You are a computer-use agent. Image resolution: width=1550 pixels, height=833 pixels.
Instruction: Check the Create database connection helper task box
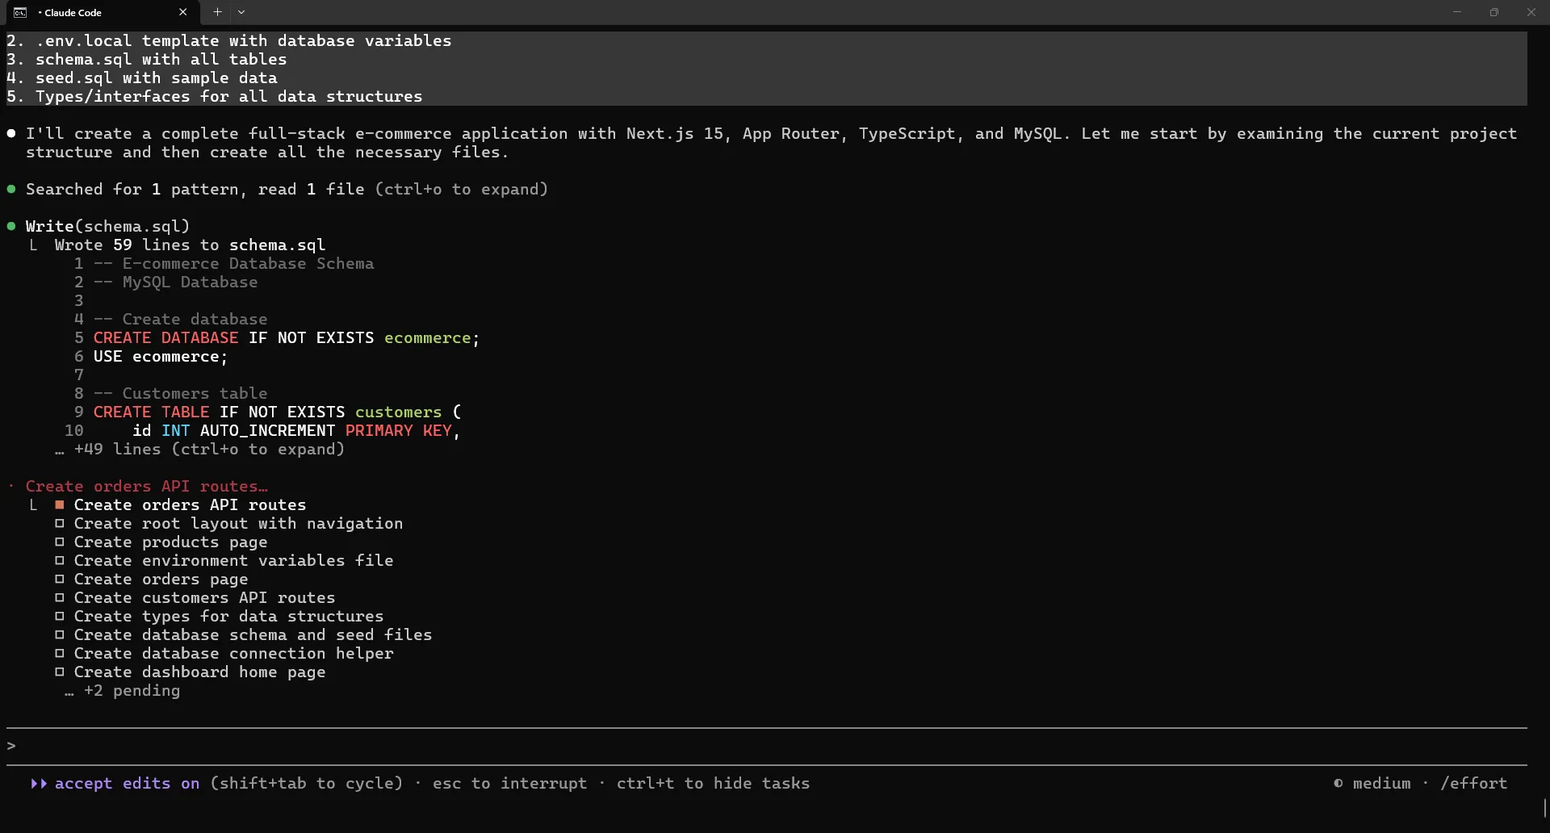[x=59, y=653]
